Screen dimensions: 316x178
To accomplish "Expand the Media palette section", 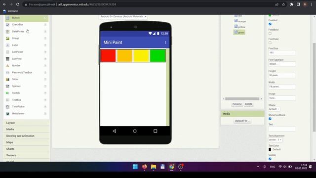I will pyautogui.click(x=26, y=129).
